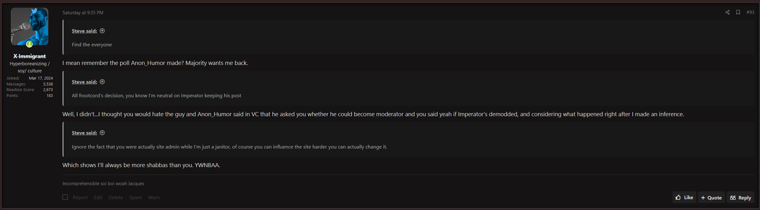Screen dimensions: 760x210
Task: Bookmark this post using the bookmark icon
Action: coord(738,12)
